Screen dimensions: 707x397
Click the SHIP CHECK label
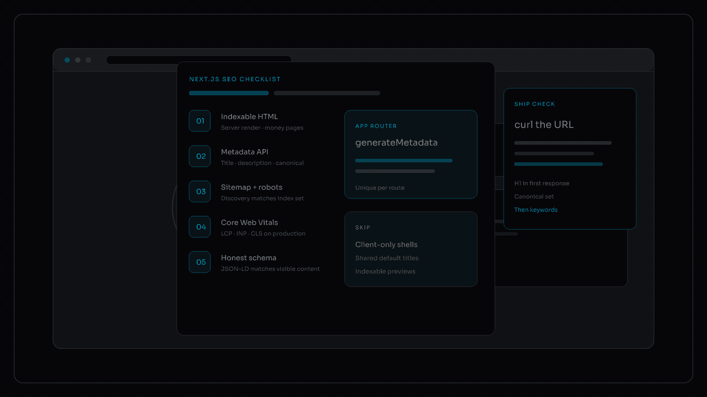[x=534, y=104]
